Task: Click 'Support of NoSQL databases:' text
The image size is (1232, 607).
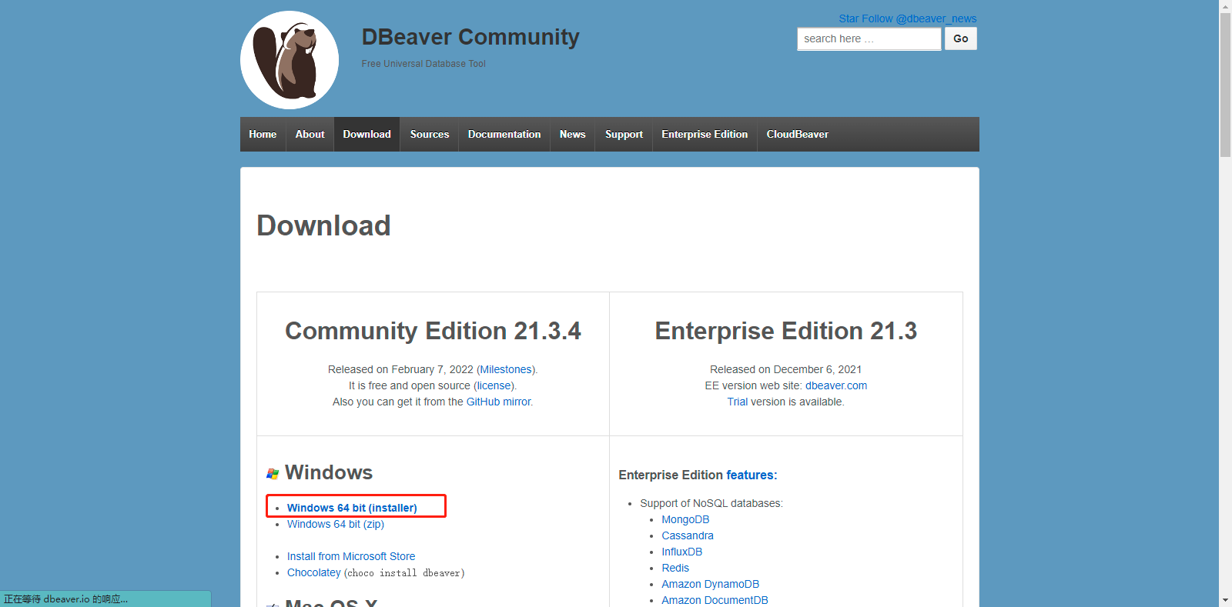Action: (x=711, y=503)
